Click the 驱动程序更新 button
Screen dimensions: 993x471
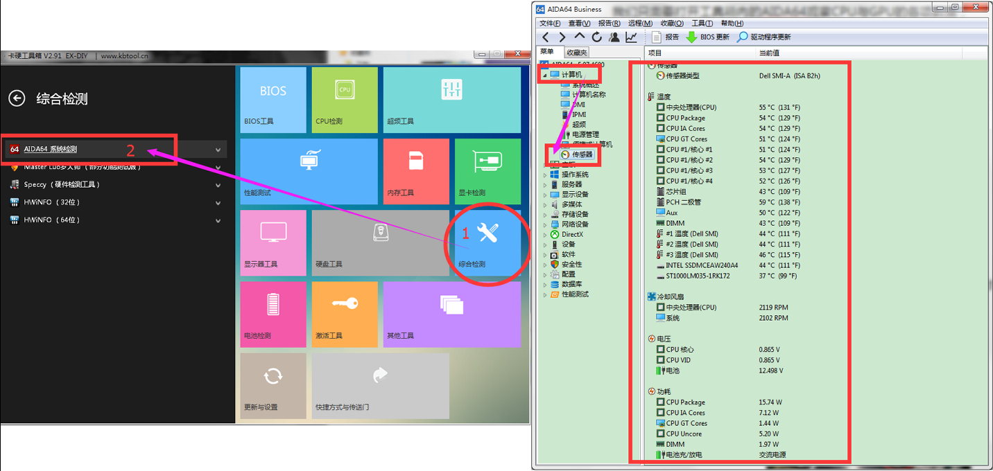click(764, 37)
